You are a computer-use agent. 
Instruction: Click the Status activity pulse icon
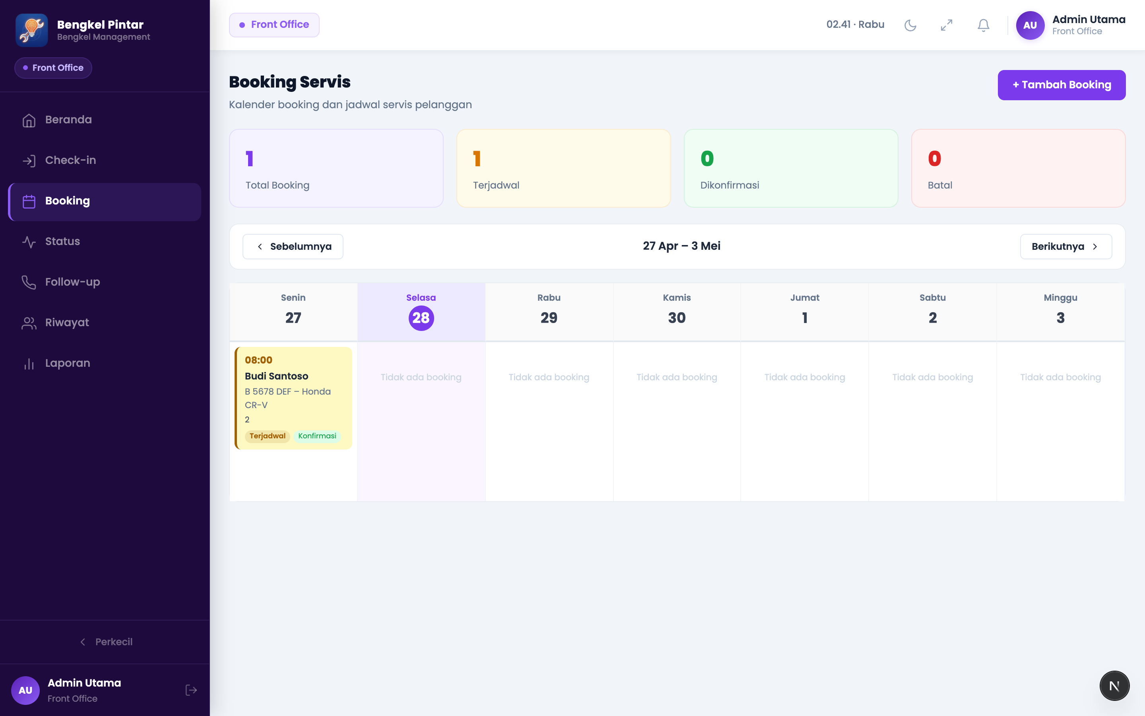(29, 242)
